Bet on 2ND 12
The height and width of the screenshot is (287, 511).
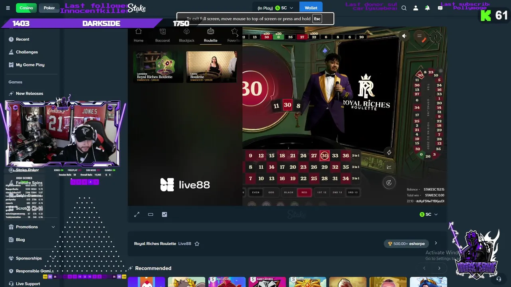pos(337,193)
